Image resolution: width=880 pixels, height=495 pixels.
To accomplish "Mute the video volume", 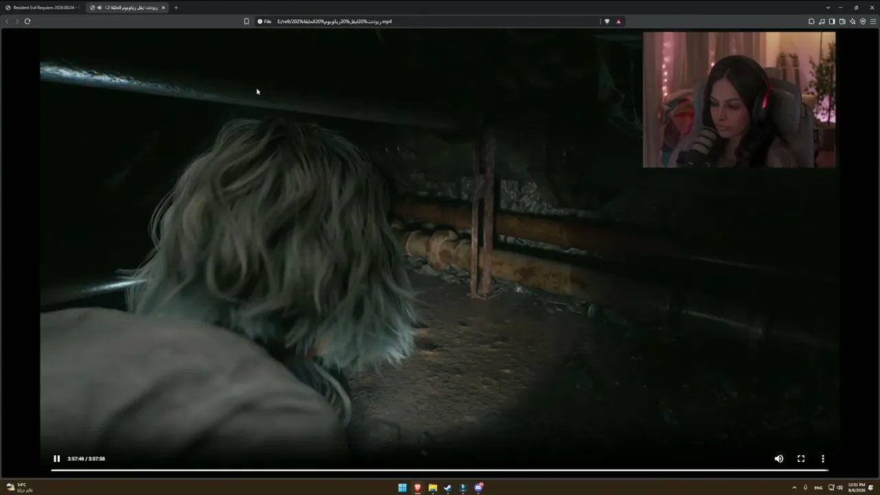I will (779, 459).
